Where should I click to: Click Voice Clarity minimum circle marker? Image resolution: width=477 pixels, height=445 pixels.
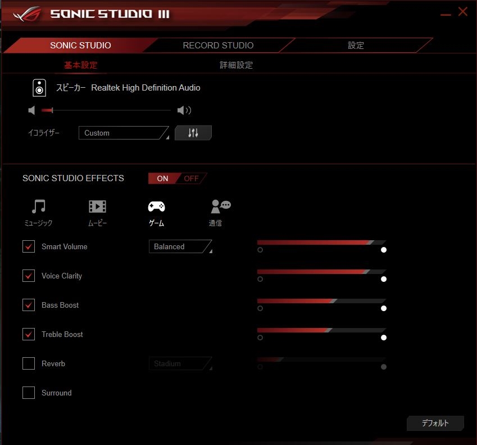(x=260, y=279)
